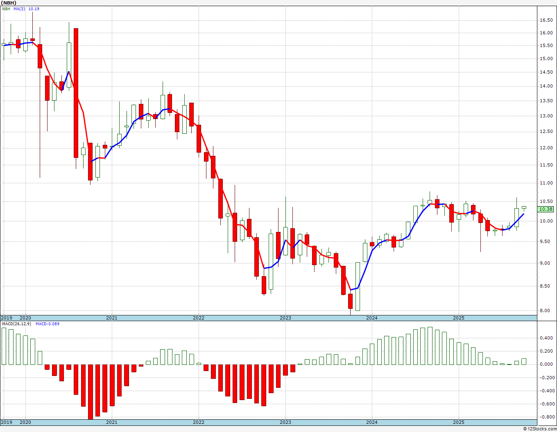This screenshot has width=557, height=432.
Task: Select the last candlestick beside the 10.38 tag
Action: pyautogui.click(x=524, y=207)
